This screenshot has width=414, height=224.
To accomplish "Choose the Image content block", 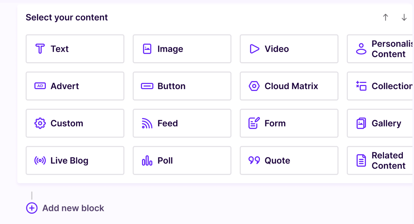I will [182, 49].
